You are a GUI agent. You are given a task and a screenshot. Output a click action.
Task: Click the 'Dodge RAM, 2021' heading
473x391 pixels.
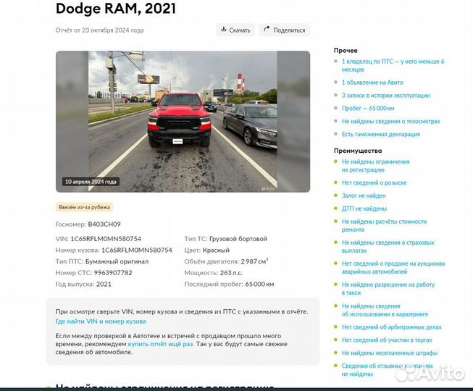116,9
